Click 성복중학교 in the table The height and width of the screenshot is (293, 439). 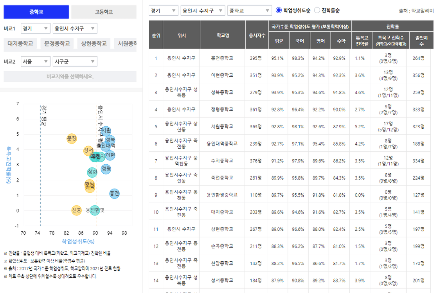222,92
